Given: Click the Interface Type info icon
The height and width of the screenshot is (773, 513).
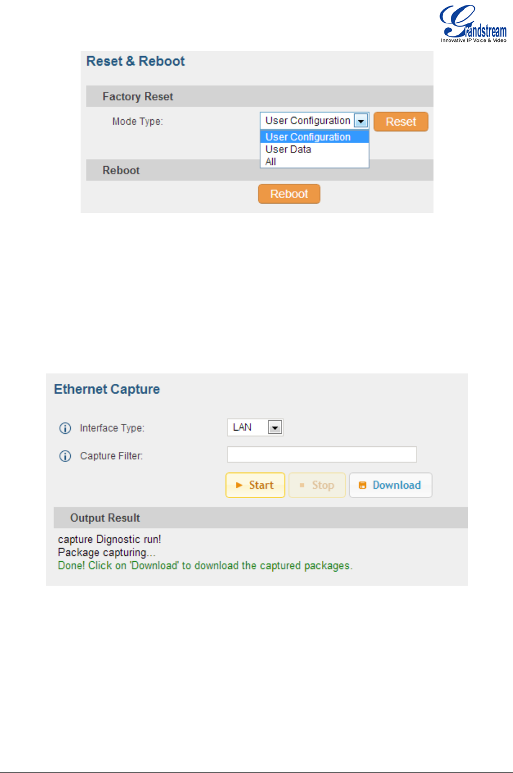Looking at the screenshot, I should [x=65, y=428].
